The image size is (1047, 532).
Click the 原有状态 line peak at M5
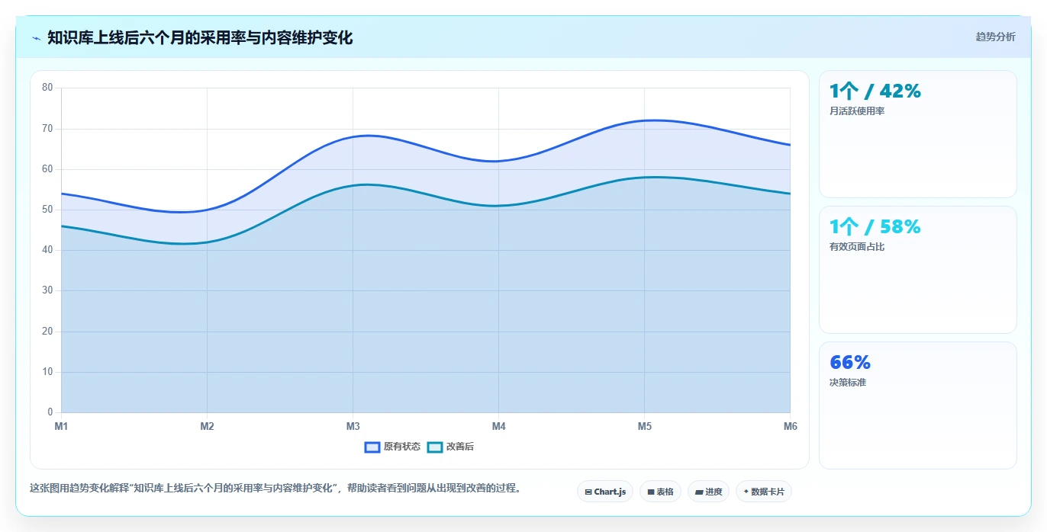pyautogui.click(x=644, y=120)
